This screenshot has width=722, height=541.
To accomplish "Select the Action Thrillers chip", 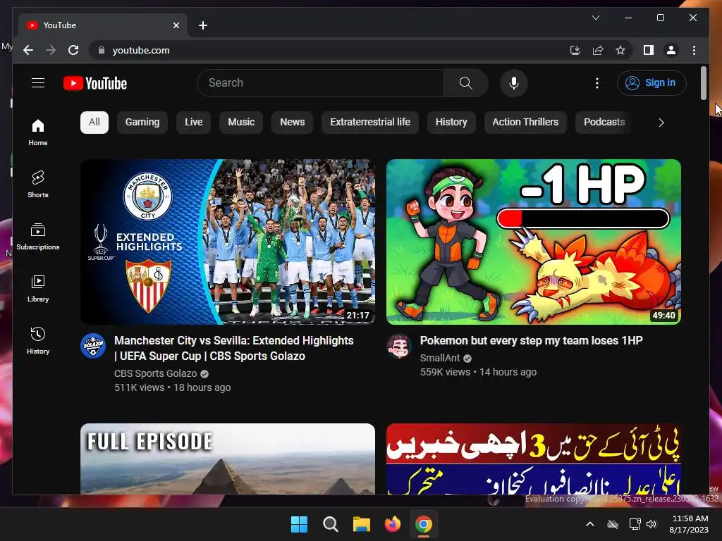I will click(525, 123).
